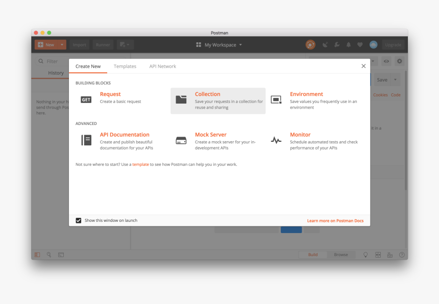The height and width of the screenshot is (304, 439).
Task: Click the GET Request icon
Action: point(86,100)
